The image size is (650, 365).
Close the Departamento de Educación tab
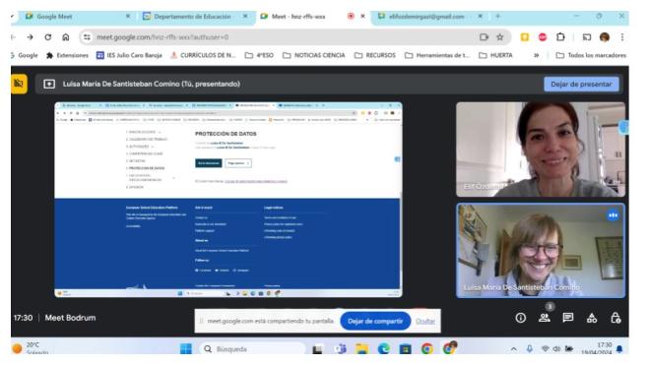click(x=245, y=16)
